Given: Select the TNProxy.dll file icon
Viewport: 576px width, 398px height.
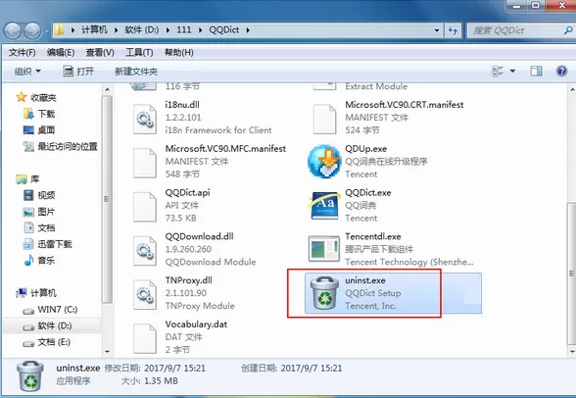Looking at the screenshot, I should click(145, 295).
